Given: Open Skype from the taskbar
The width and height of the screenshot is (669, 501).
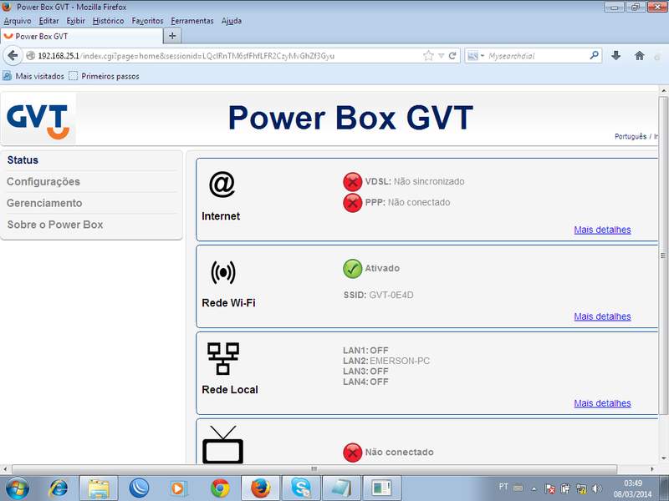Looking at the screenshot, I should (x=301, y=488).
